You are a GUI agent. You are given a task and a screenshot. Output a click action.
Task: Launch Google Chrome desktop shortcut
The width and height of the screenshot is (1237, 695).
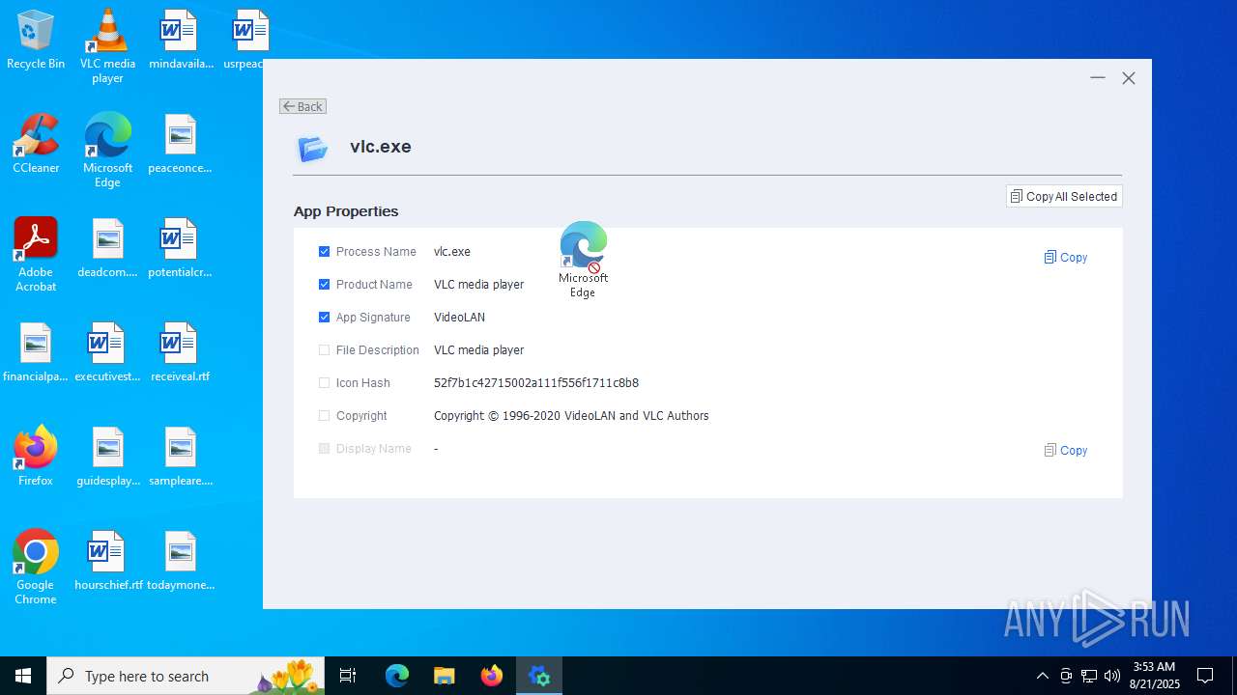[x=36, y=567]
